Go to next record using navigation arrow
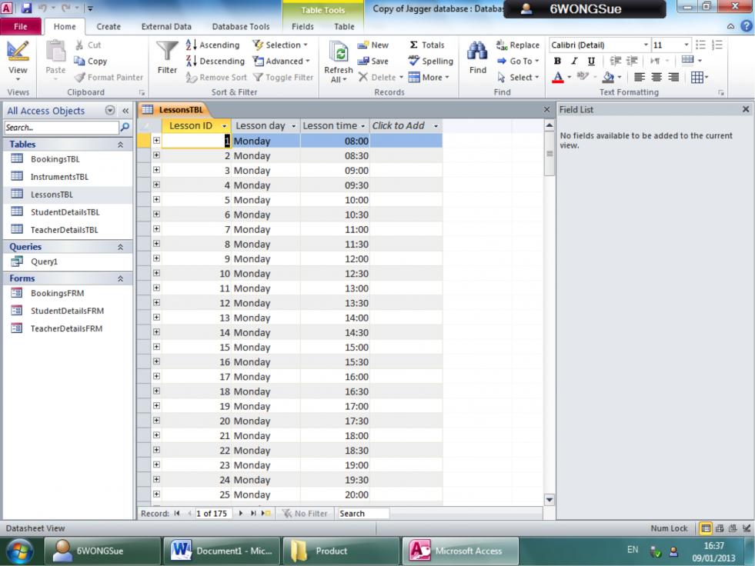 pyautogui.click(x=240, y=514)
